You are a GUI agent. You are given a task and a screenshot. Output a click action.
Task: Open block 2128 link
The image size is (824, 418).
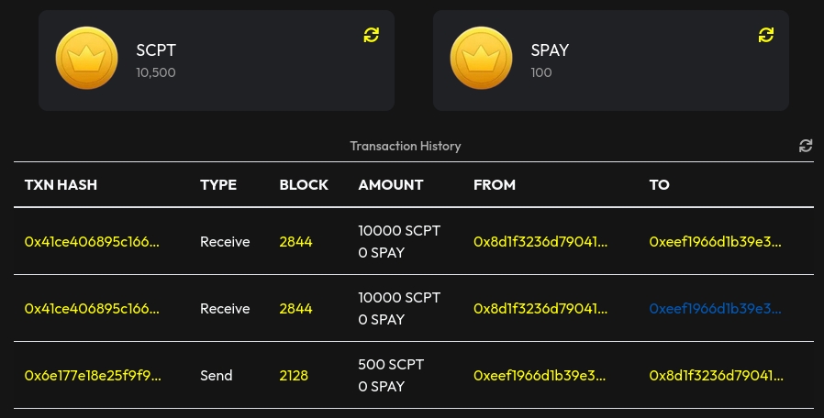(x=294, y=376)
